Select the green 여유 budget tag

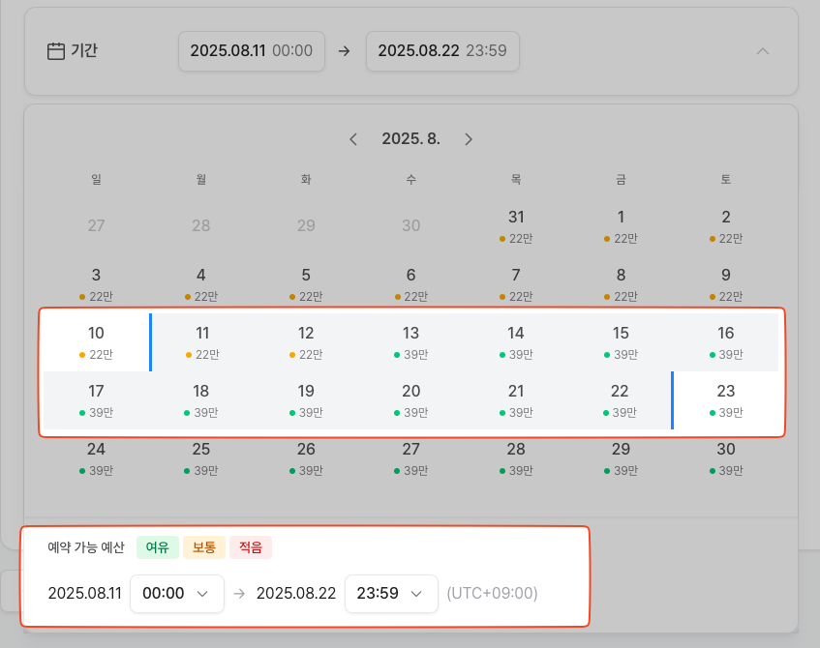click(x=158, y=547)
